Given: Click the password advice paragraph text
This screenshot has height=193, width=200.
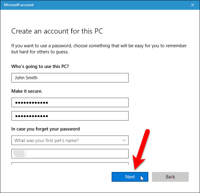Looking at the screenshot, I should click(x=99, y=49).
